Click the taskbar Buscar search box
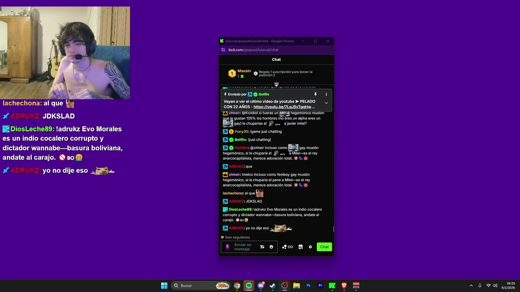Viewport: 520px width, 292px height. 201,286
